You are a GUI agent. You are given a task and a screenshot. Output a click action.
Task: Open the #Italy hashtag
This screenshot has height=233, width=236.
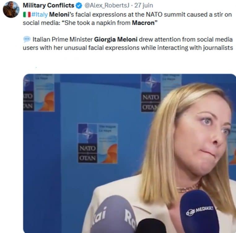coord(39,15)
